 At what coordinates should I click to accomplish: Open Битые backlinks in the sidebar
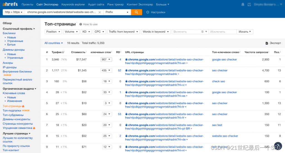[x=11, y=45]
